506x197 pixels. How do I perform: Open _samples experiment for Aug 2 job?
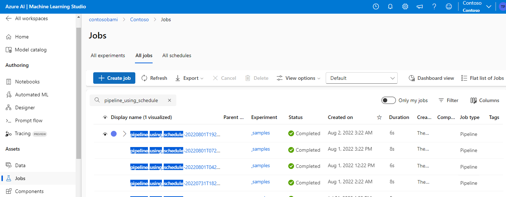[x=261, y=133]
